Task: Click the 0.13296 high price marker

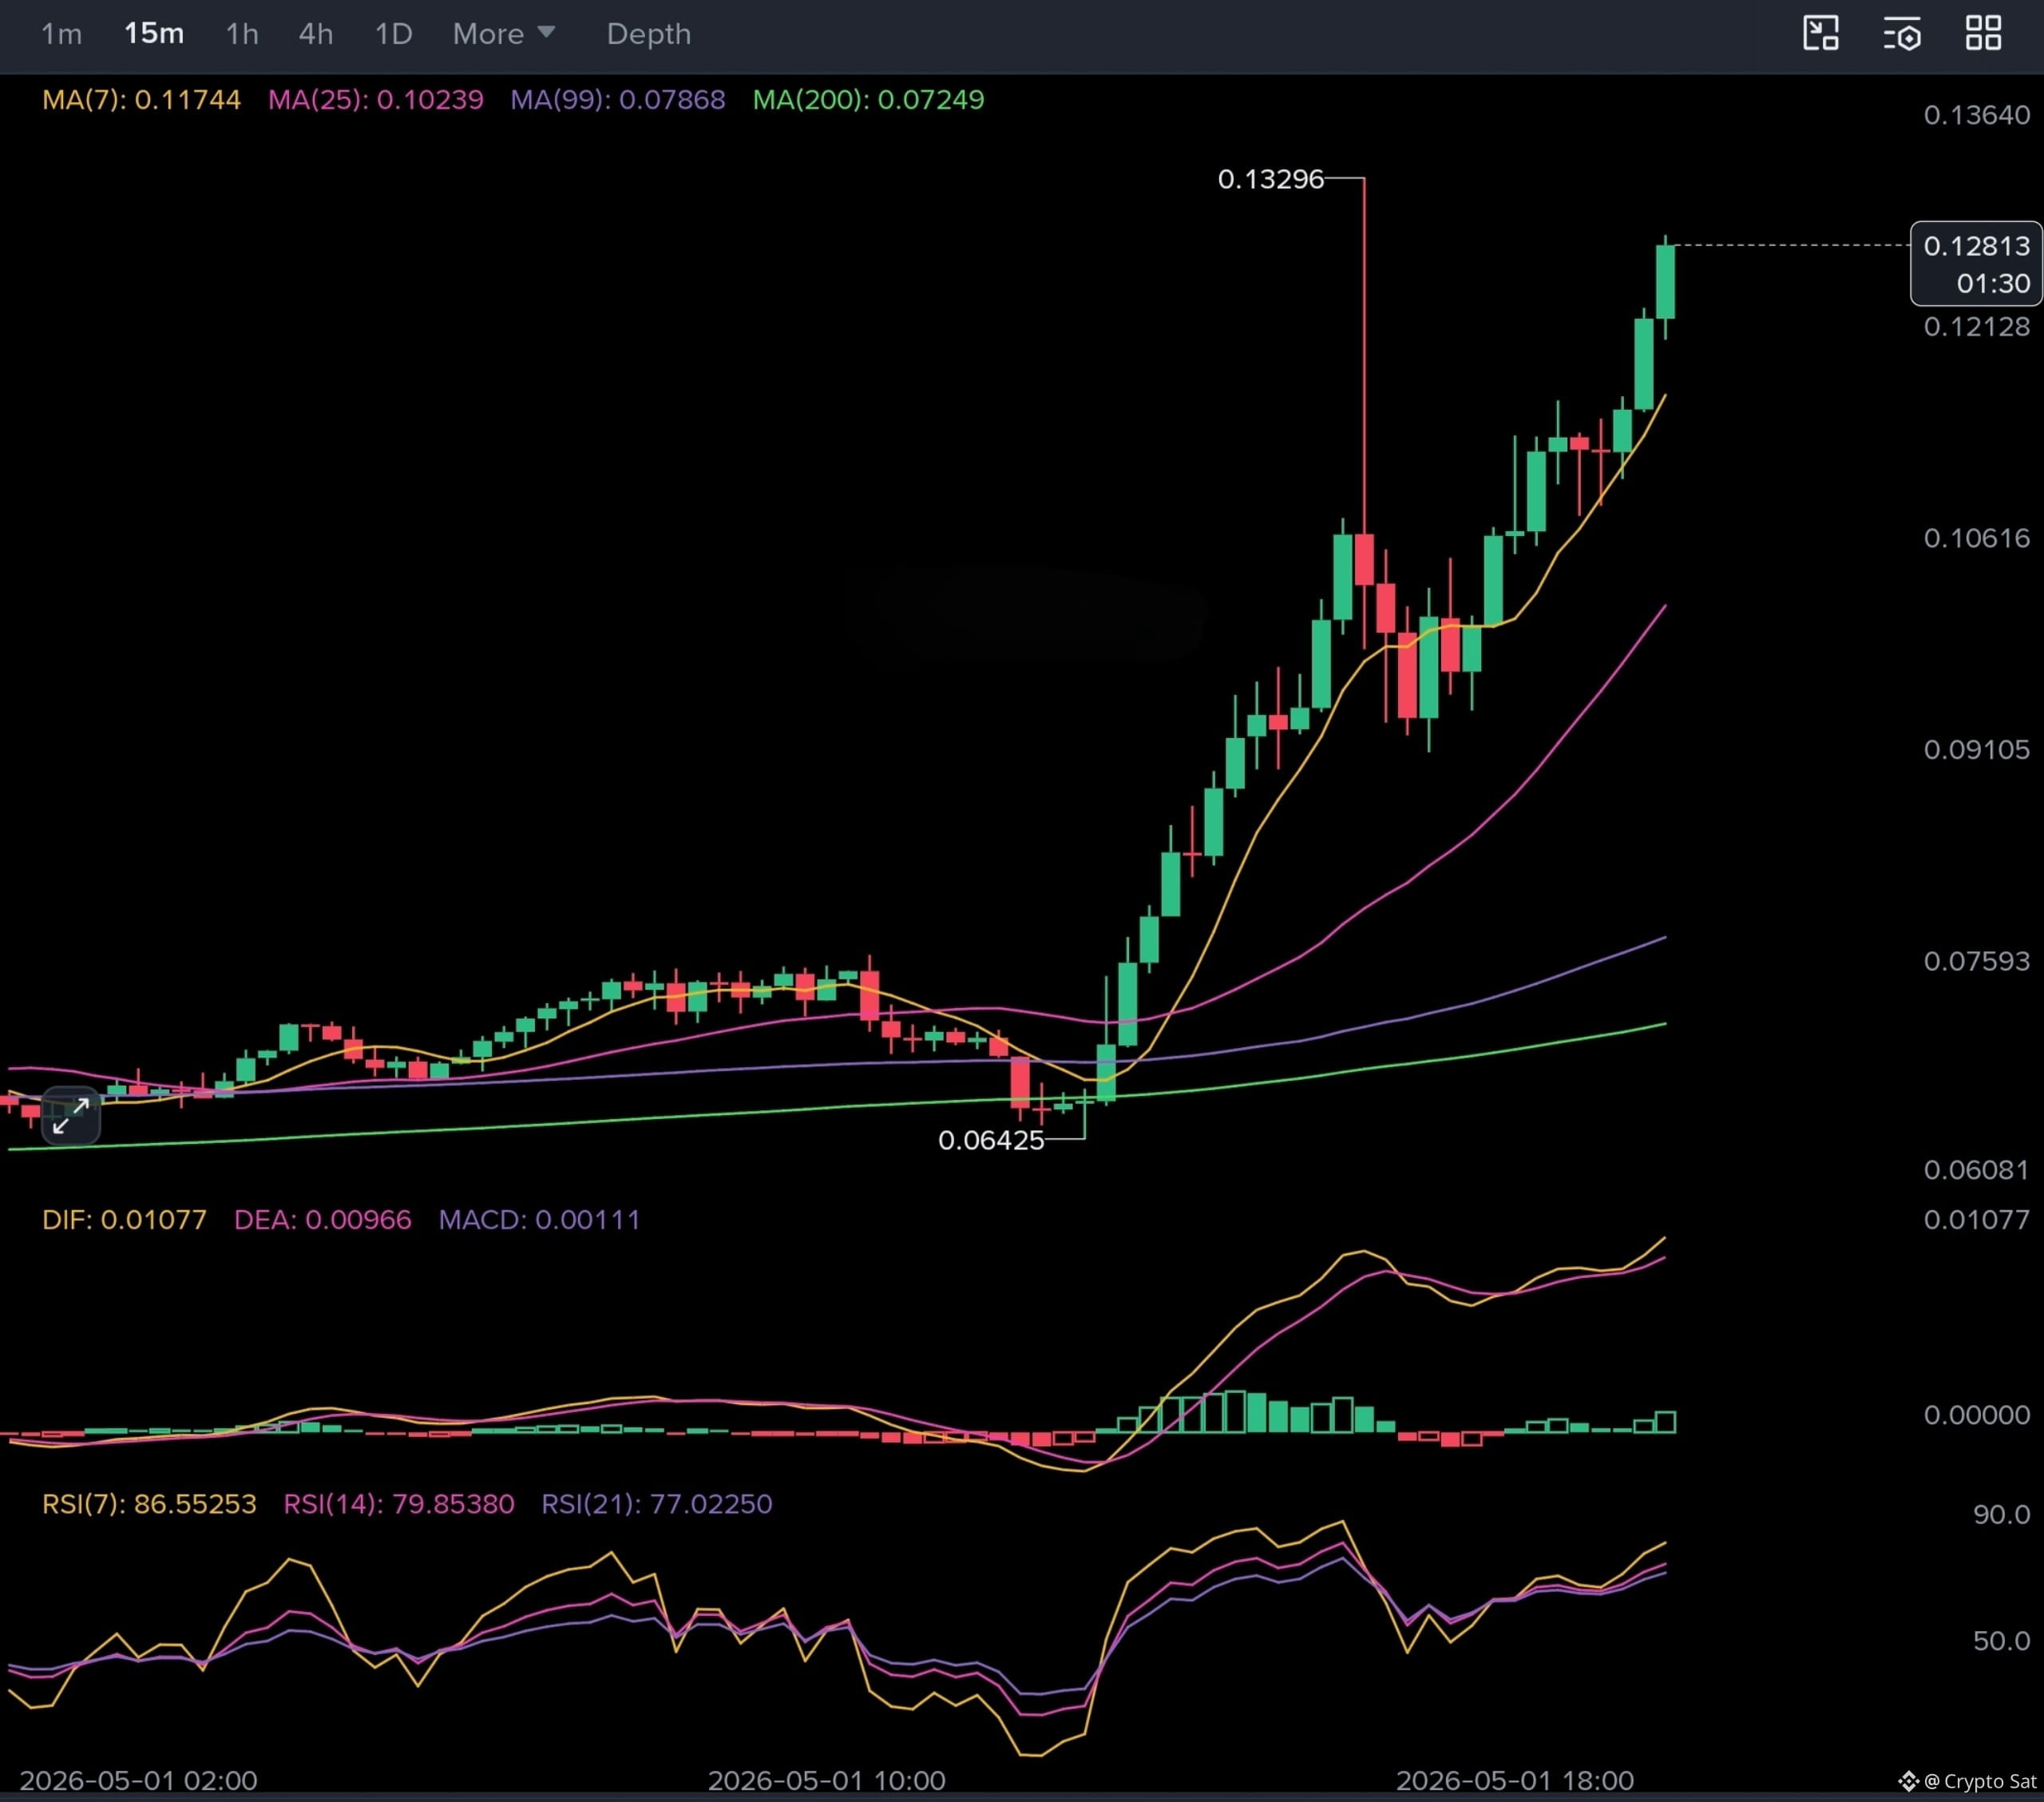Action: pos(1270,179)
